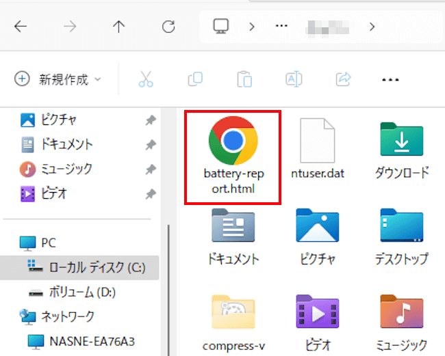This screenshot has width=445, height=356.
Task: Refresh the current folder view
Action: [168, 27]
